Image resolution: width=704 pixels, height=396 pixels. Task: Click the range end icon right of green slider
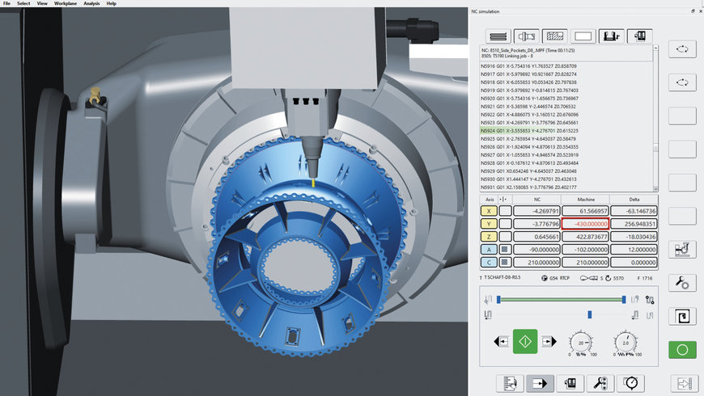click(635, 300)
